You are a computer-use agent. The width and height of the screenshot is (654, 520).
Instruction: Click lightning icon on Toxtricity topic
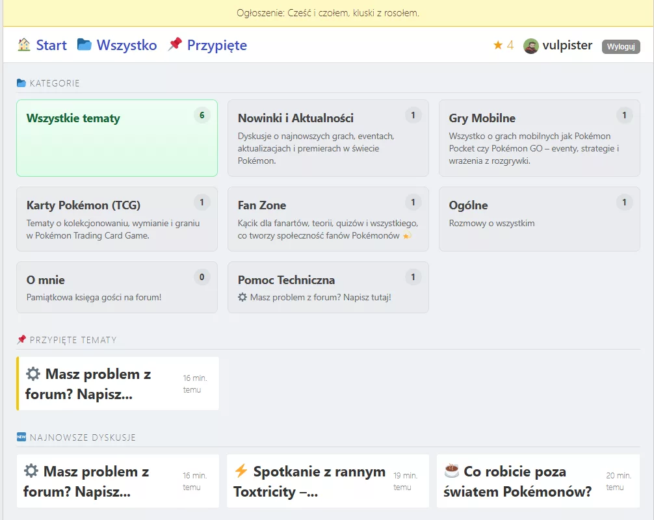point(241,471)
